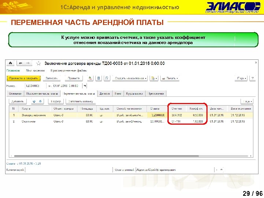Open the date picker next to document date
The height and width of the screenshot is (198, 264).
85,86
